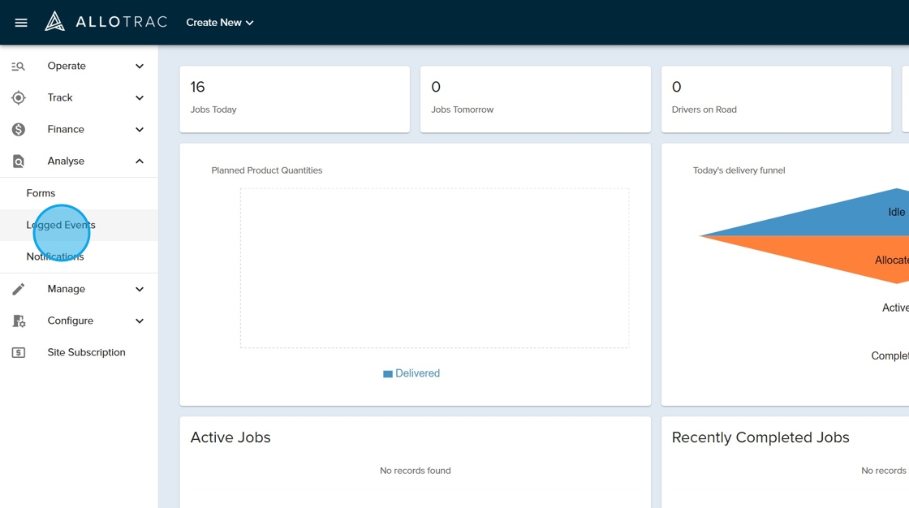This screenshot has width=909, height=508.
Task: Select Logged Events menu item
Action: coord(61,225)
